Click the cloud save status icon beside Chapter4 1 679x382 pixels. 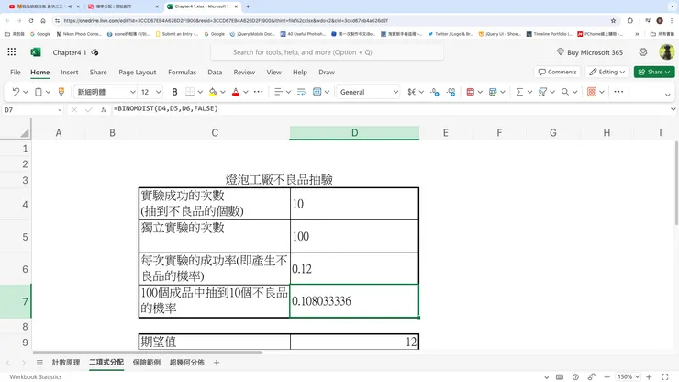95,52
